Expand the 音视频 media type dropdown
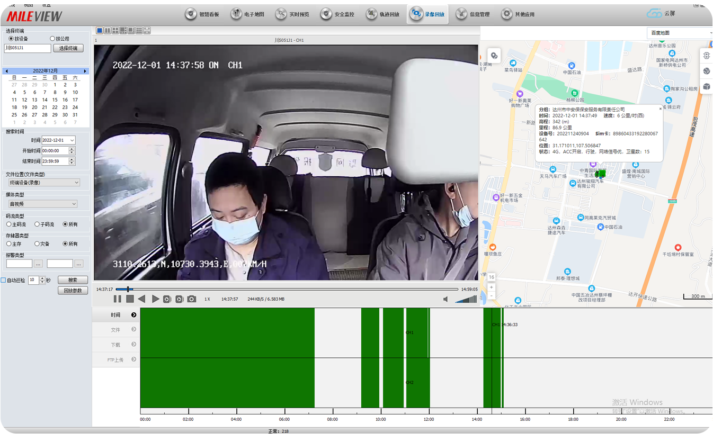 [x=42, y=204]
